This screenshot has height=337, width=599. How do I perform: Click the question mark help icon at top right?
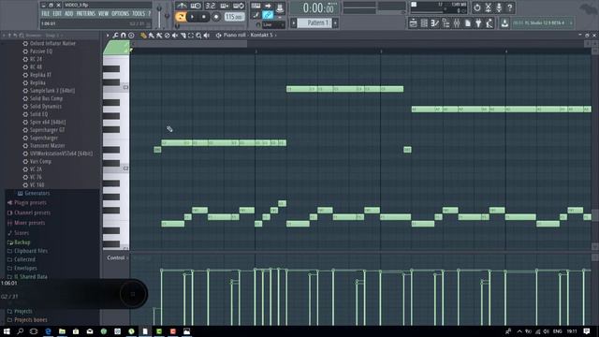point(509,7)
